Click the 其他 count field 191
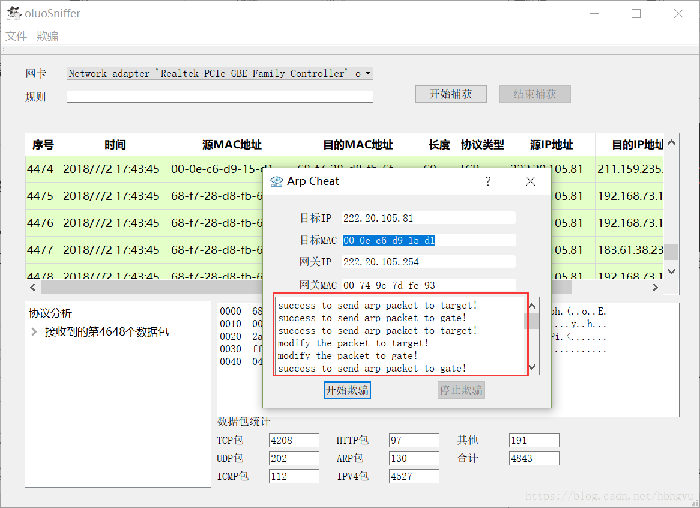The image size is (700, 508). pyautogui.click(x=534, y=440)
